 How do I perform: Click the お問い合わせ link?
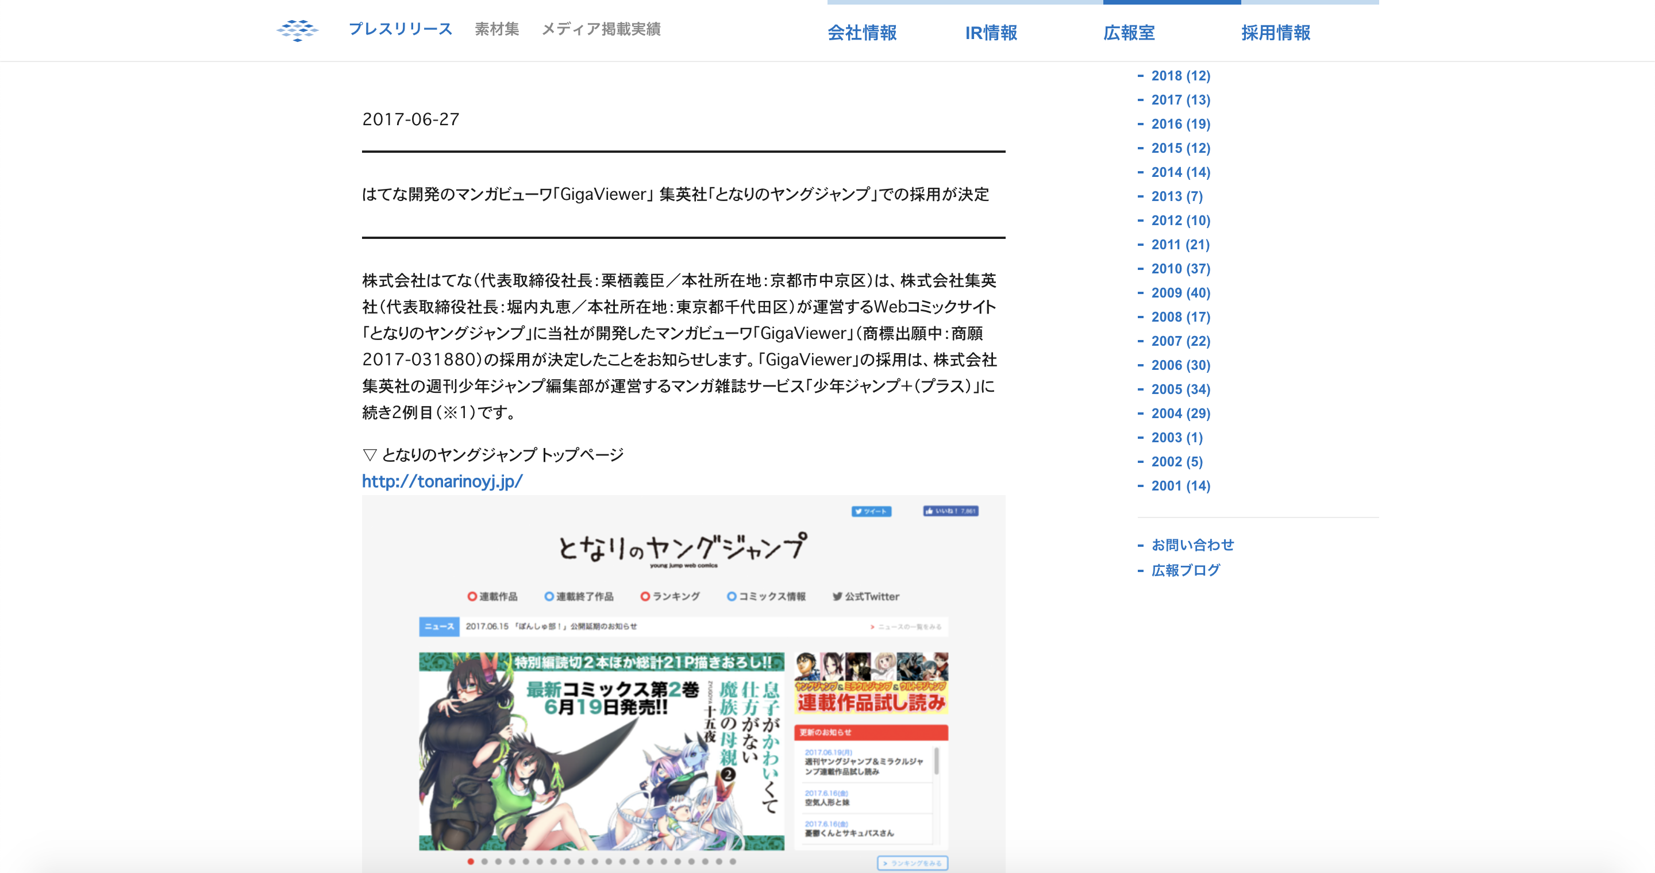[1192, 545]
